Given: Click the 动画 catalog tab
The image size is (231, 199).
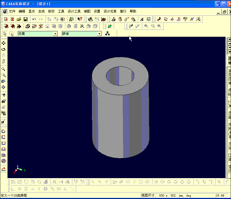Looking at the screenshot, I should 229,115.
